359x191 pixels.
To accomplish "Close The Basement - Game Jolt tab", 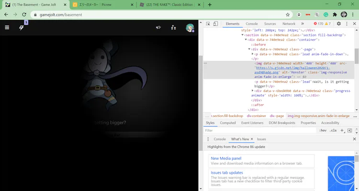I will point(65,5).
